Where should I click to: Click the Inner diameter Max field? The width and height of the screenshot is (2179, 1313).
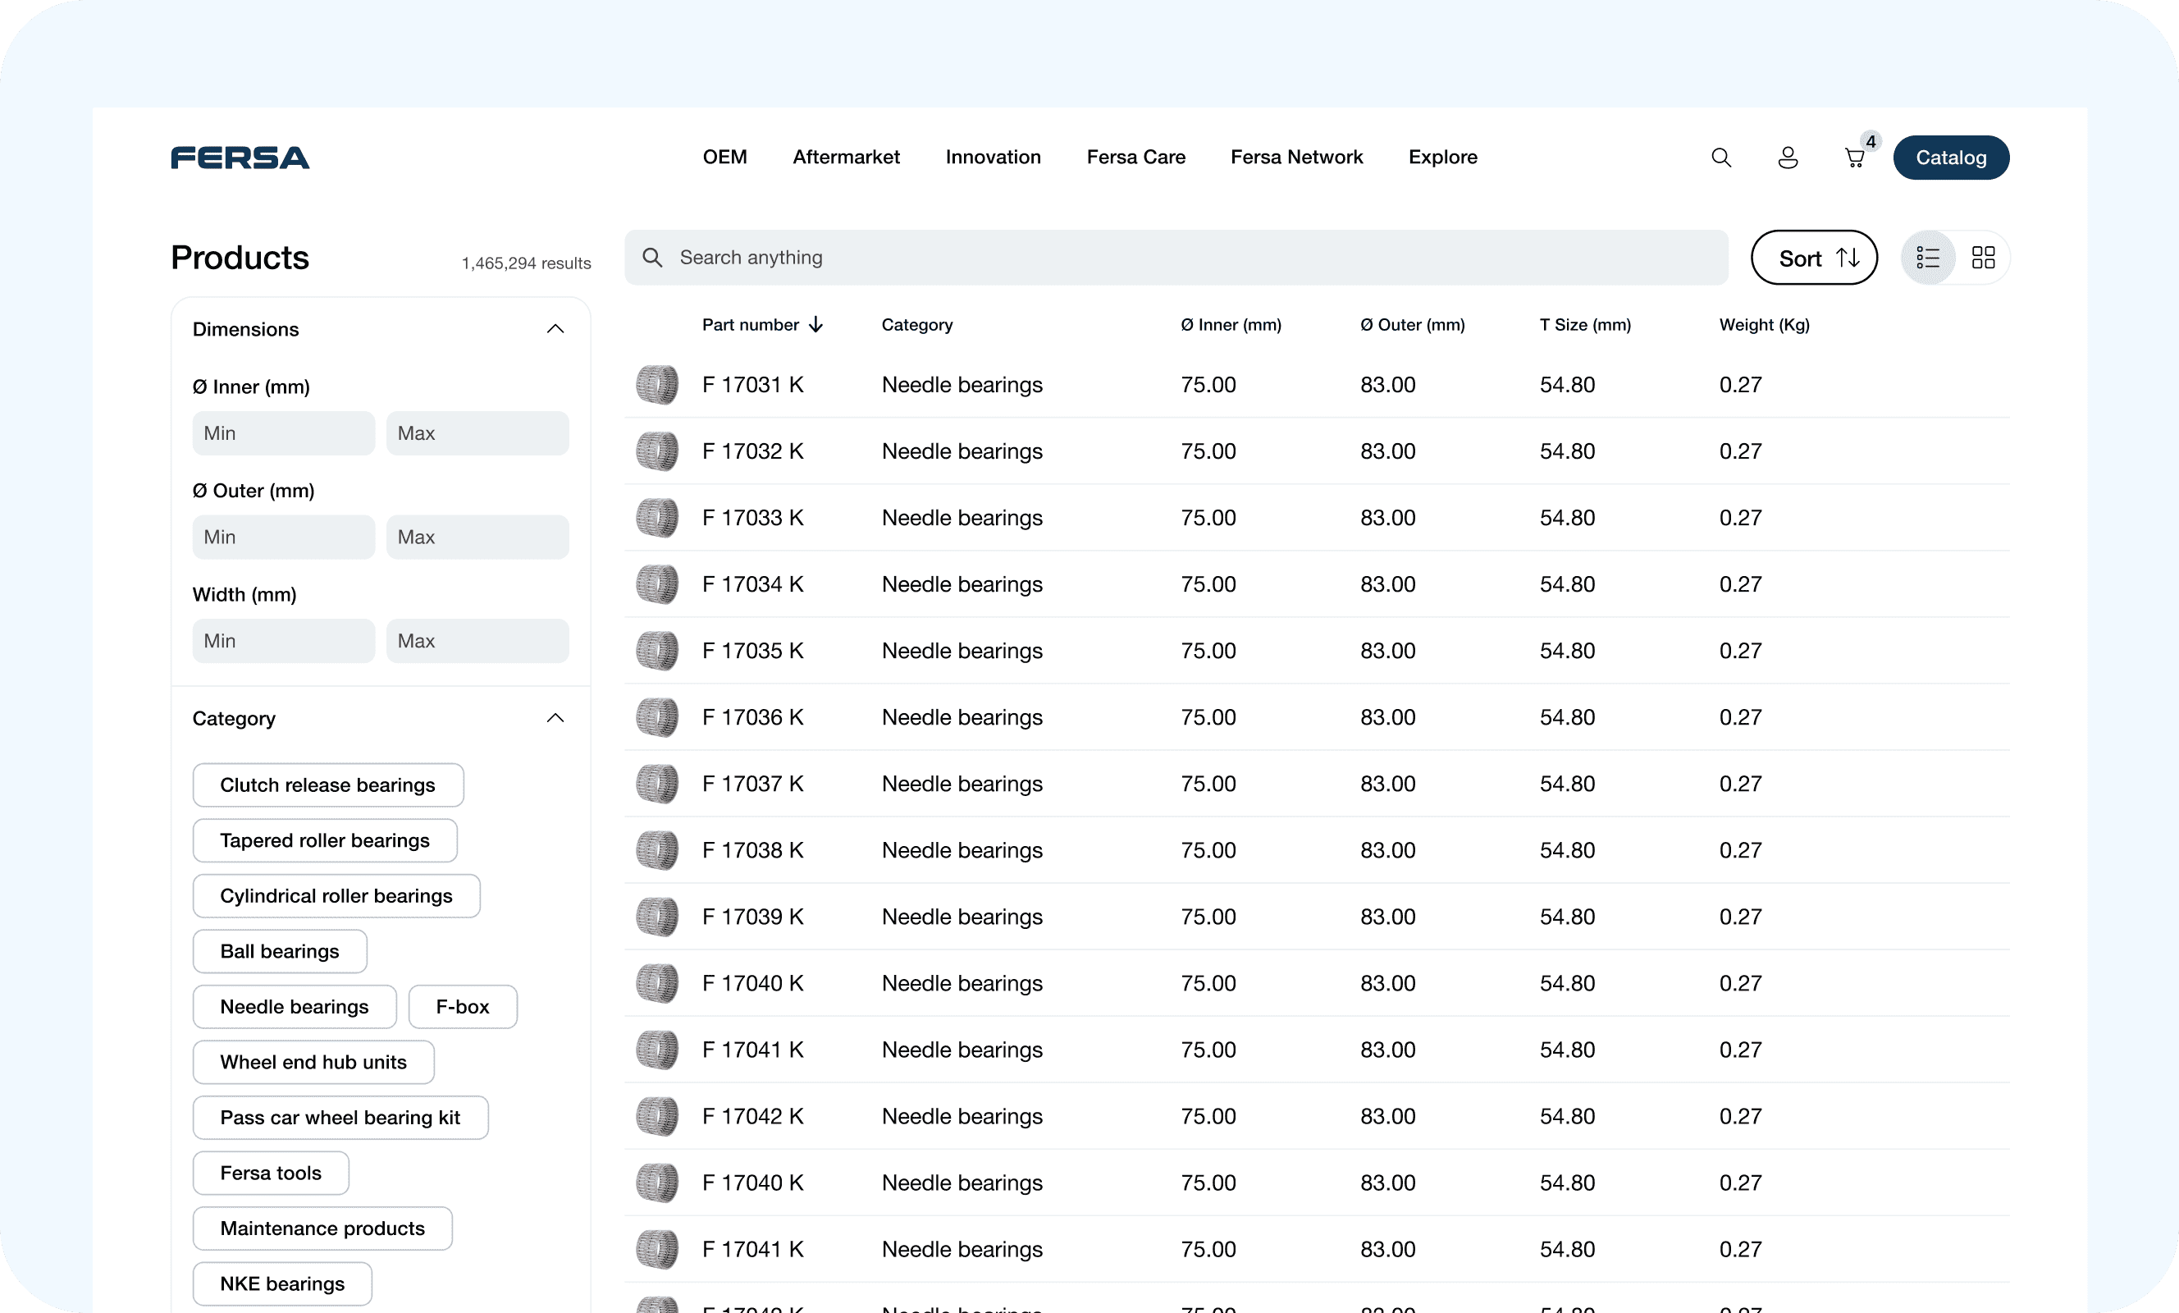[477, 433]
